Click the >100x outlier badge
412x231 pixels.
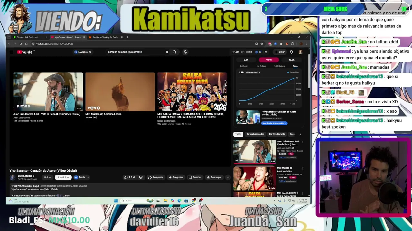pos(269,60)
